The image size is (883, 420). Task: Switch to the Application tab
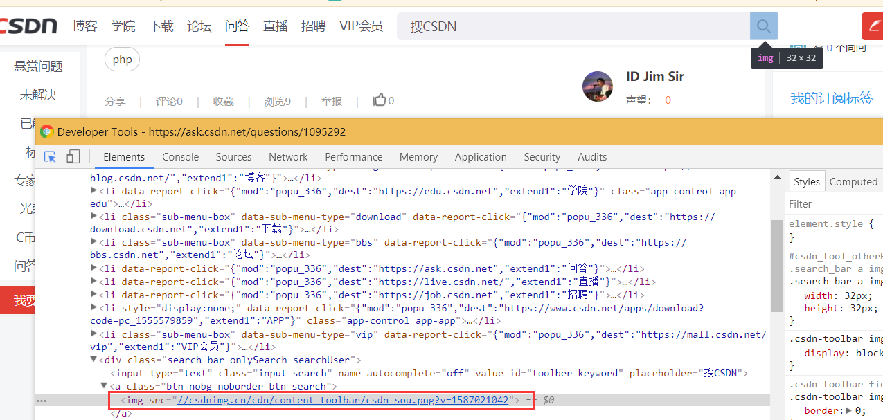[481, 157]
